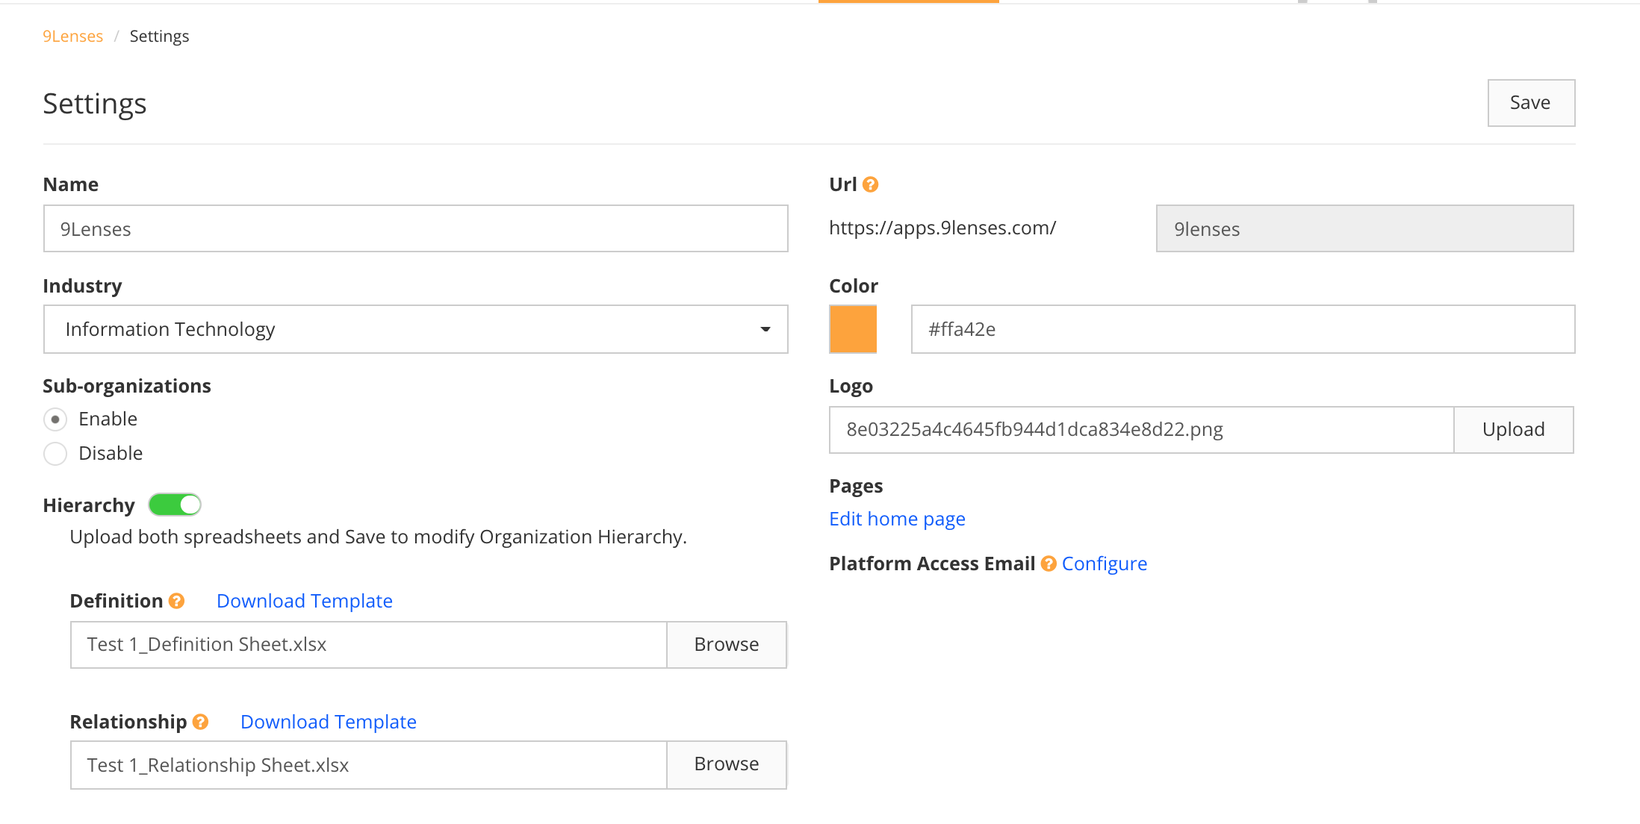Screen dimensions: 1640x824
Task: Open the Edit home page link
Action: (897, 519)
